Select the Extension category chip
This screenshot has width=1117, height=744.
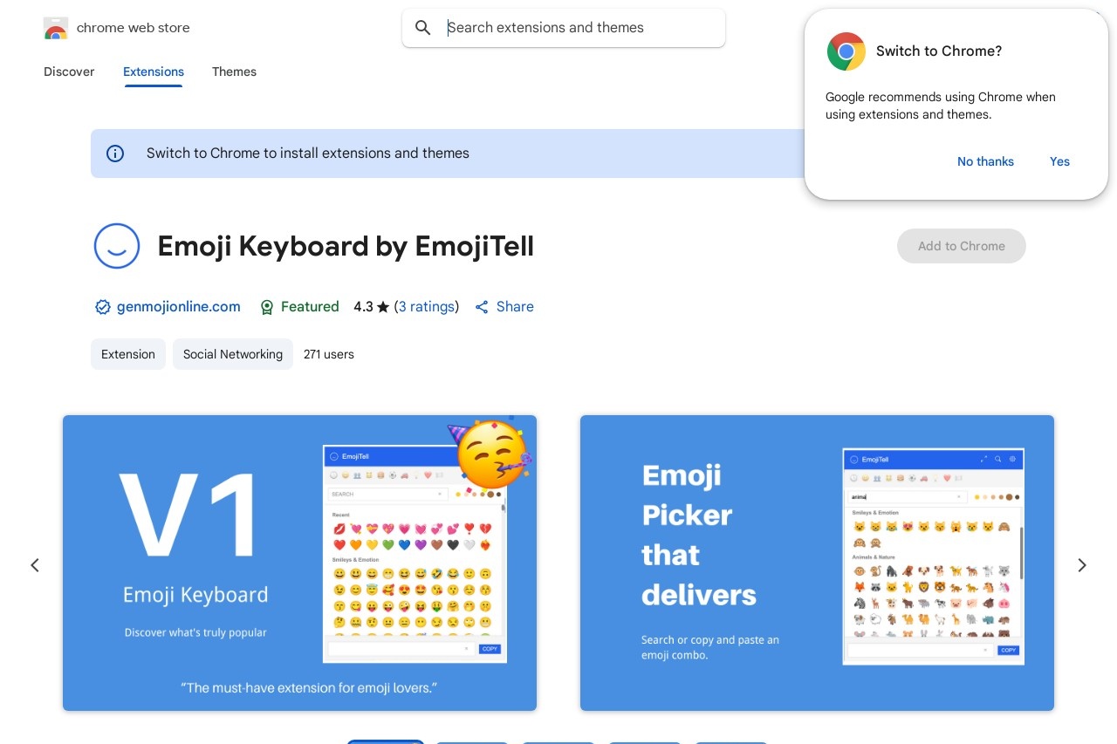click(128, 354)
